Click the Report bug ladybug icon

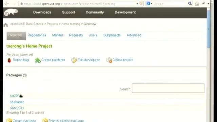pyautogui.click(x=9, y=60)
